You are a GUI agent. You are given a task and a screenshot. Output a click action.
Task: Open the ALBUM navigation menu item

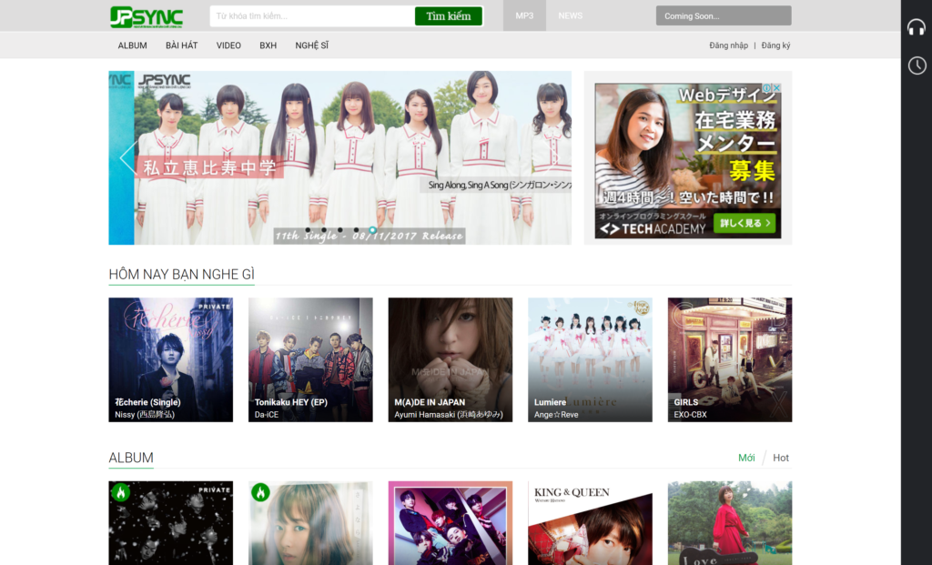(133, 45)
